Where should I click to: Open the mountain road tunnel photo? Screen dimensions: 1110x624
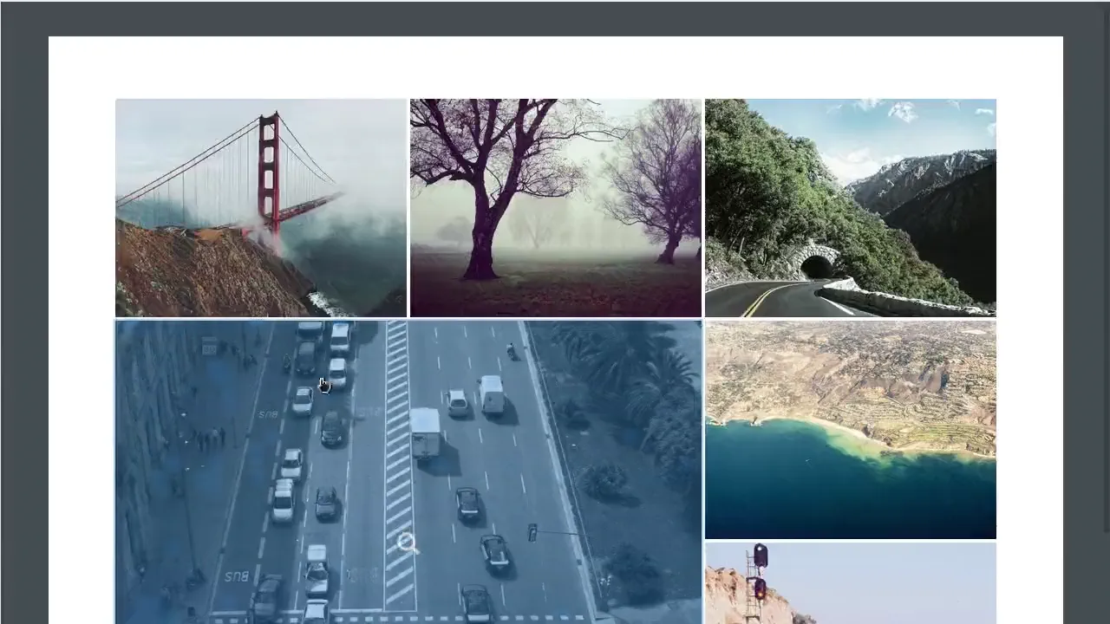[851, 208]
